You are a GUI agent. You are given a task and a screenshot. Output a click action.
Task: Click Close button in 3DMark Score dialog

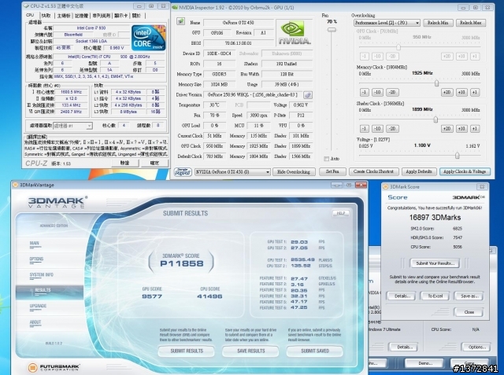469,312
